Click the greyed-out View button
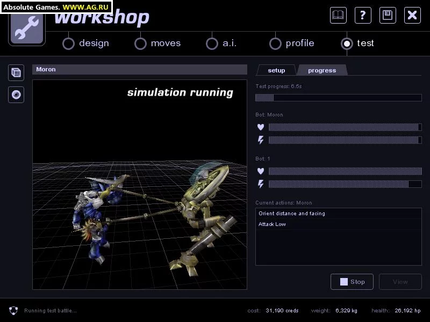The height and width of the screenshot is (322, 430). [x=400, y=282]
